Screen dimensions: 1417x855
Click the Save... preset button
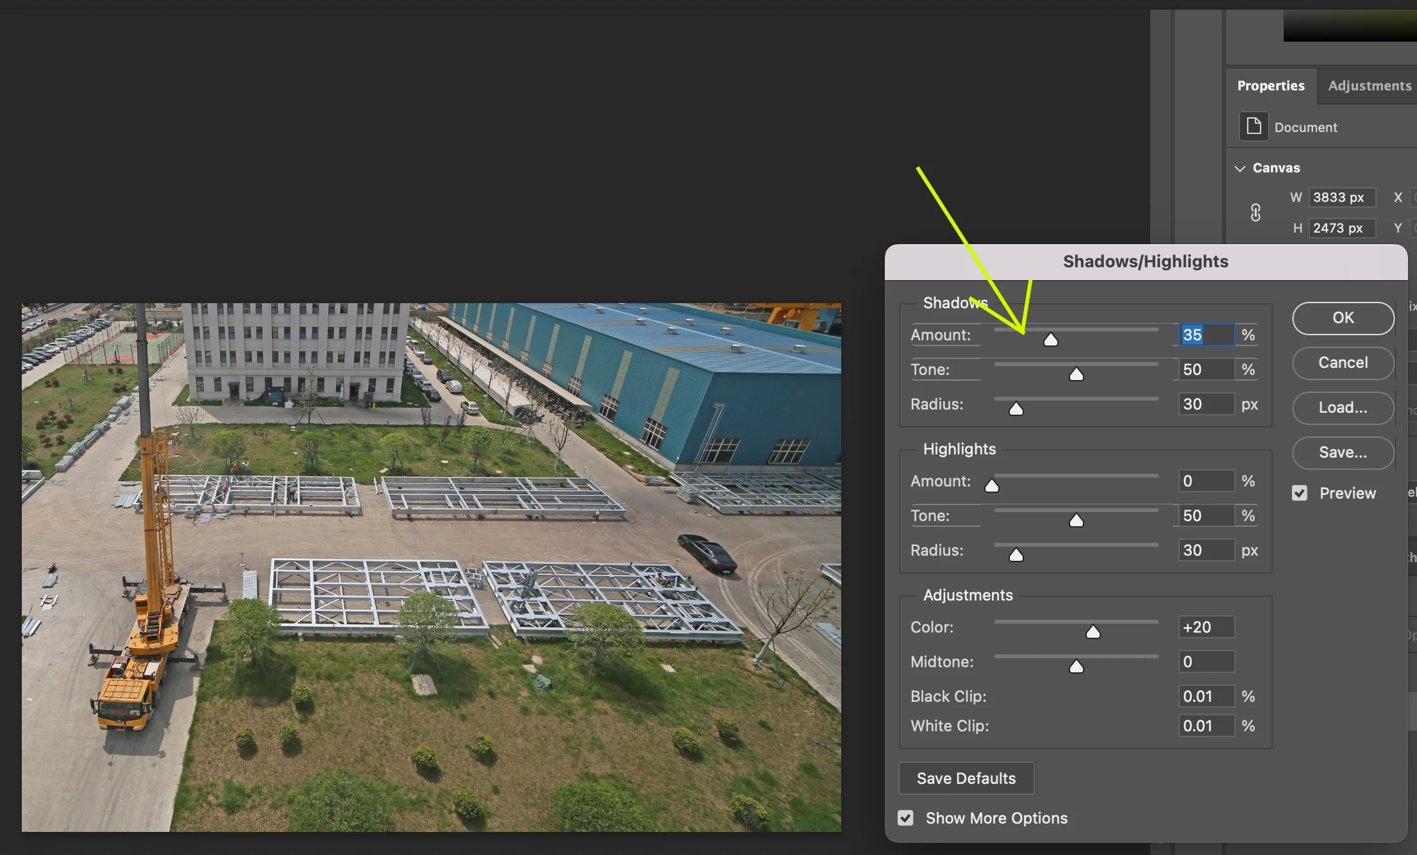1343,452
